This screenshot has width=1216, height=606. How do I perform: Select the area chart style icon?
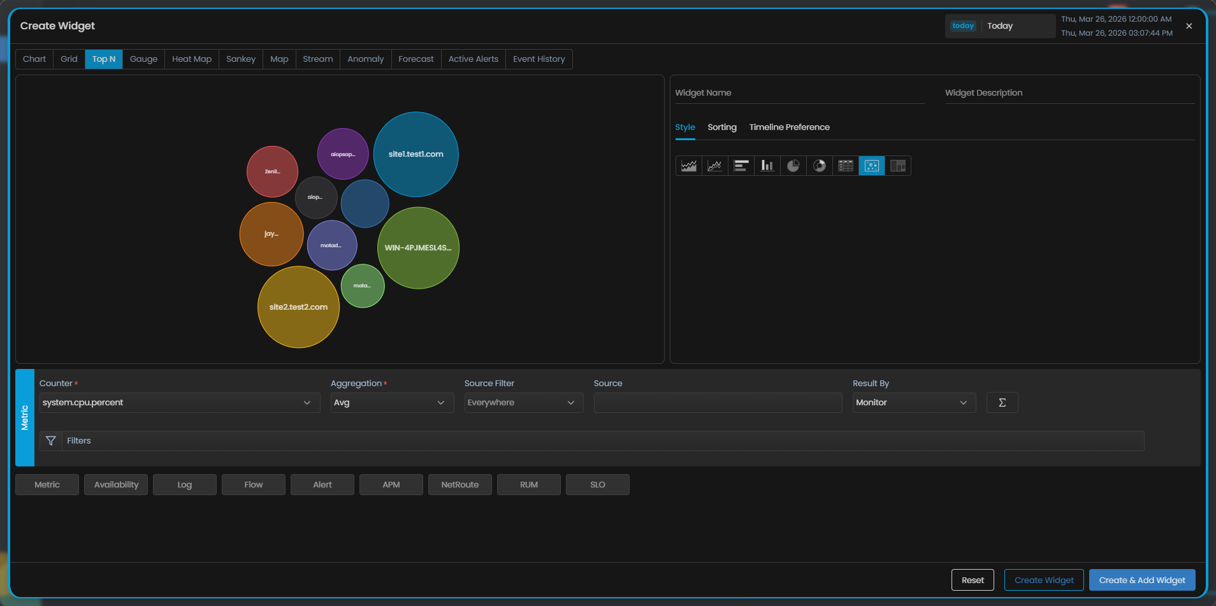[x=688, y=166]
